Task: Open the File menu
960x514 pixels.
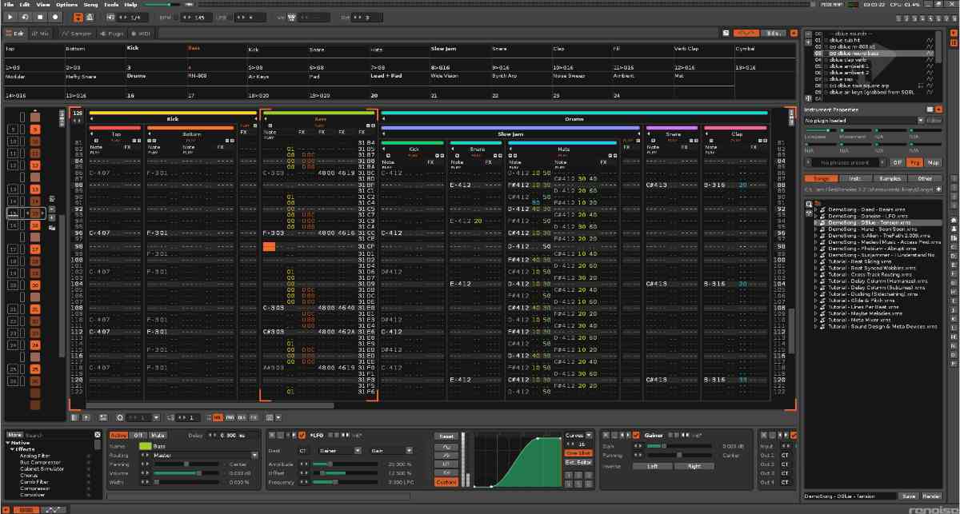Action: coord(10,5)
